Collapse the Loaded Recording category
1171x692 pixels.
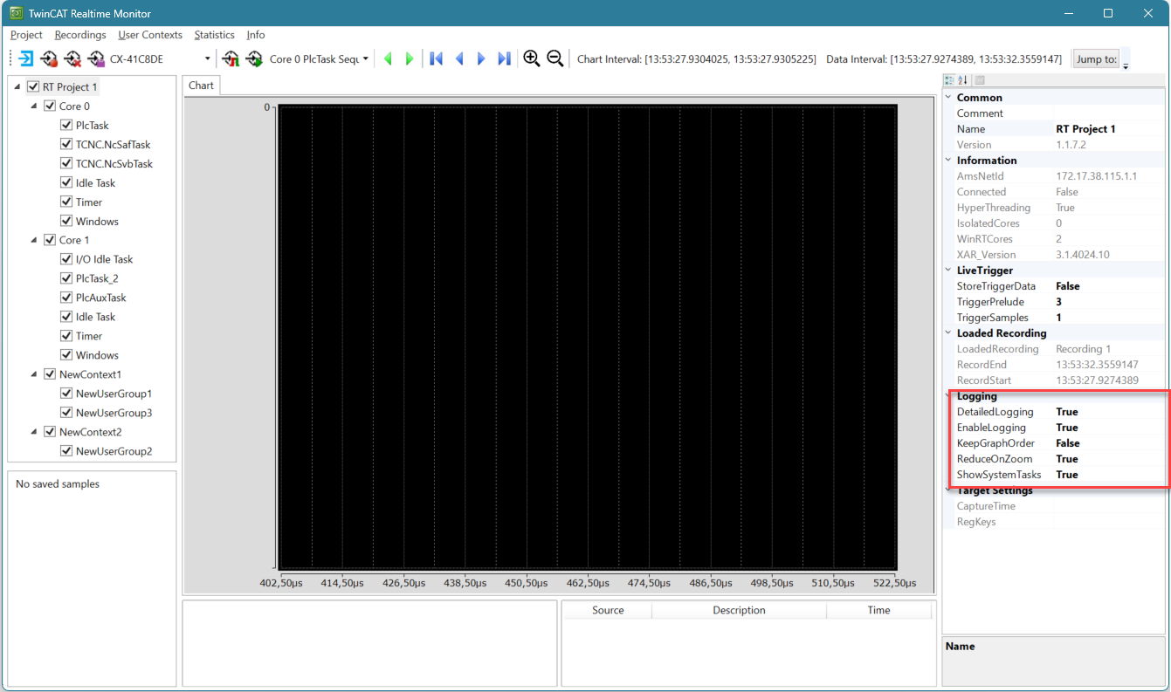(x=949, y=333)
